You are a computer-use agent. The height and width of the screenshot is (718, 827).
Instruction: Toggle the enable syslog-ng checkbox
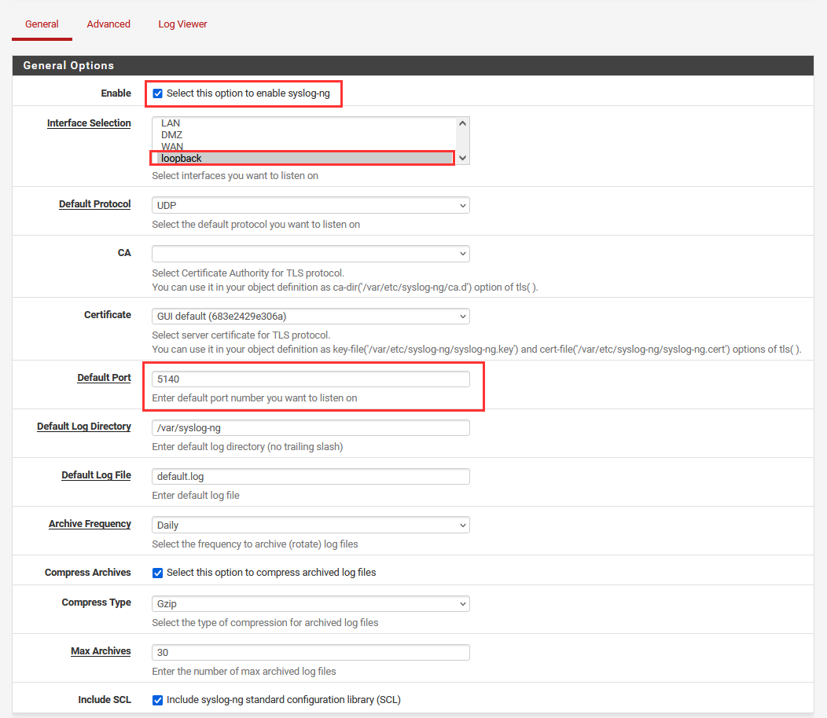(157, 93)
